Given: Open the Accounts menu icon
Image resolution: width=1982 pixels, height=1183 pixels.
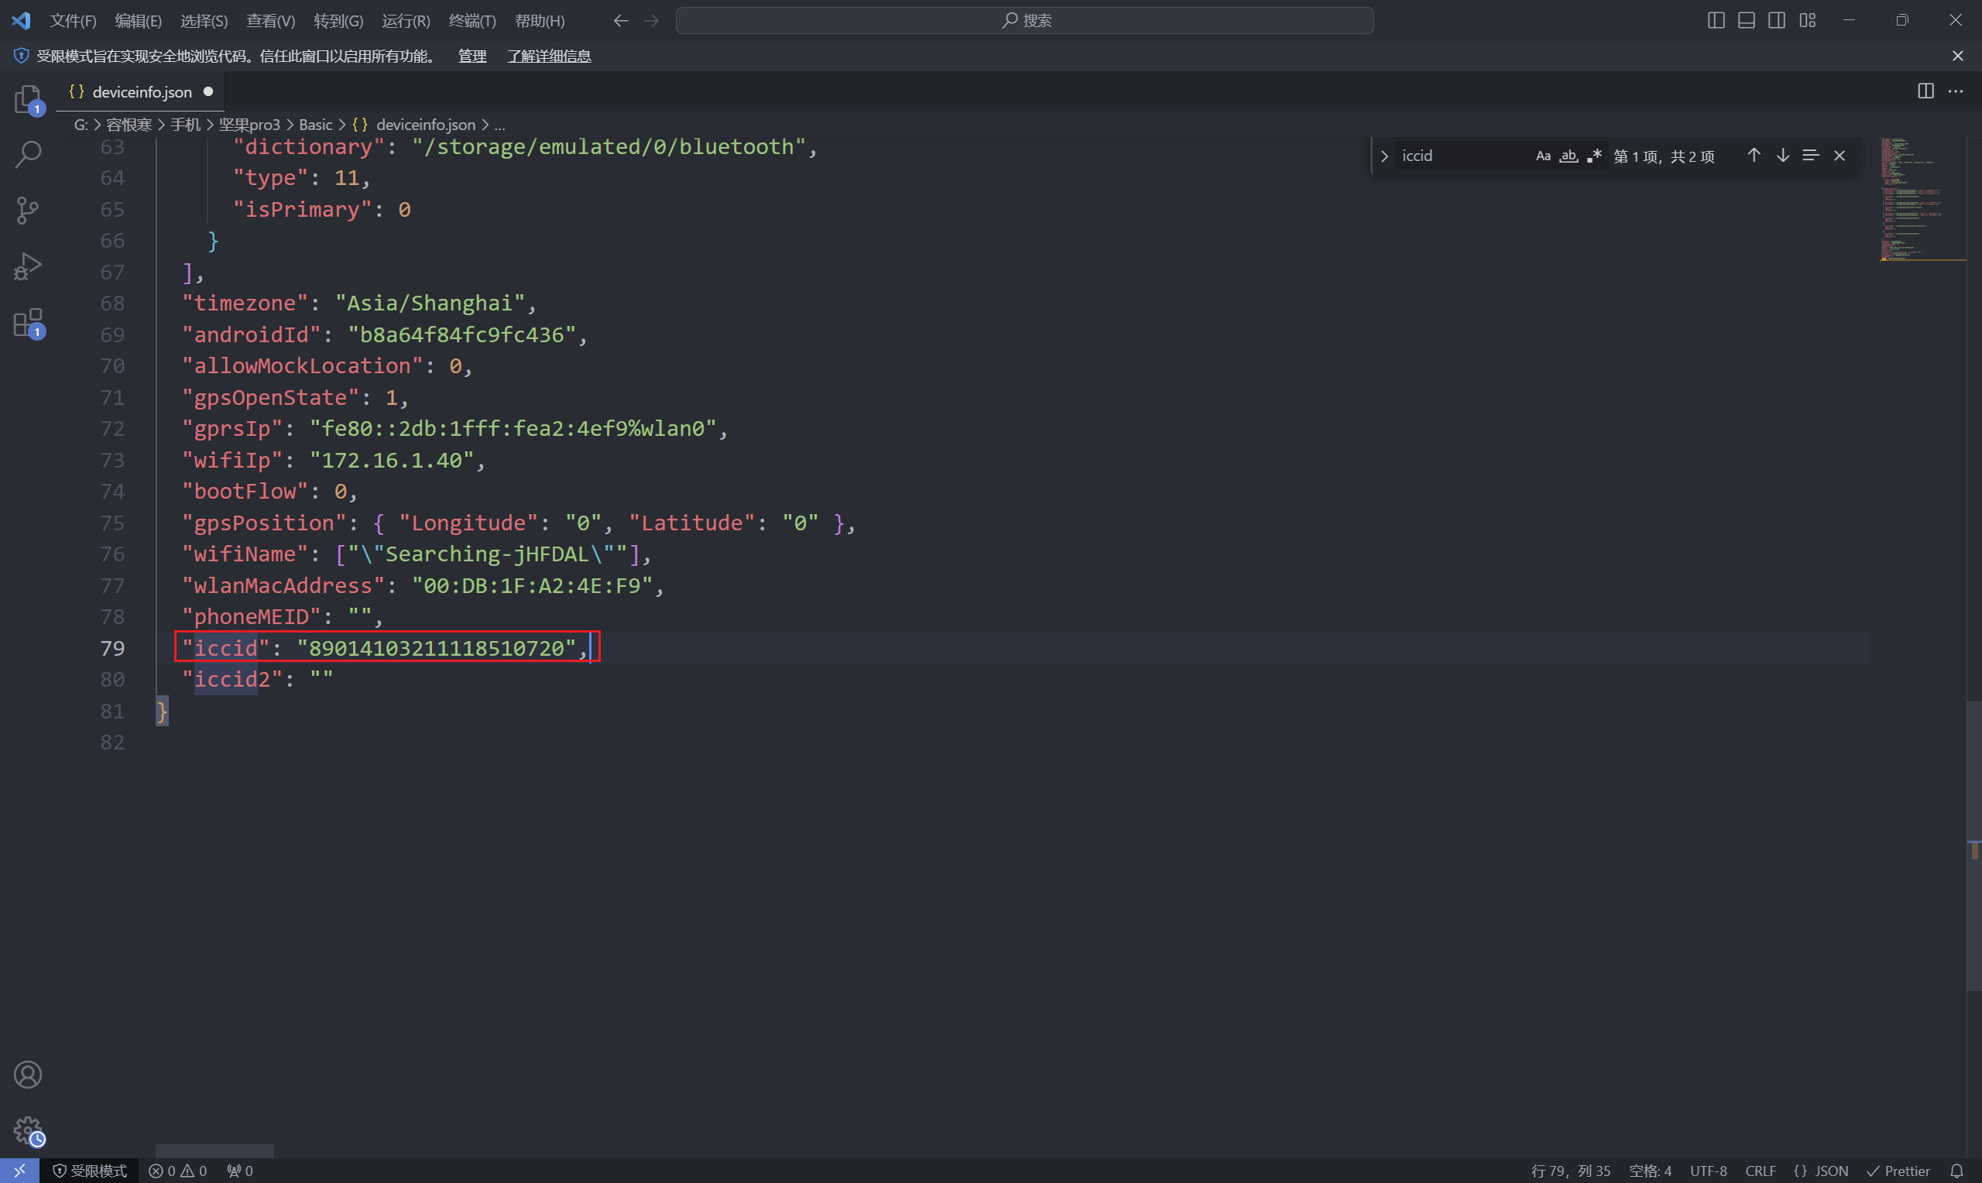Looking at the screenshot, I should click(28, 1075).
